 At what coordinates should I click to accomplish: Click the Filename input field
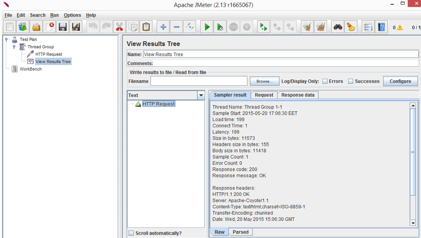(199, 81)
